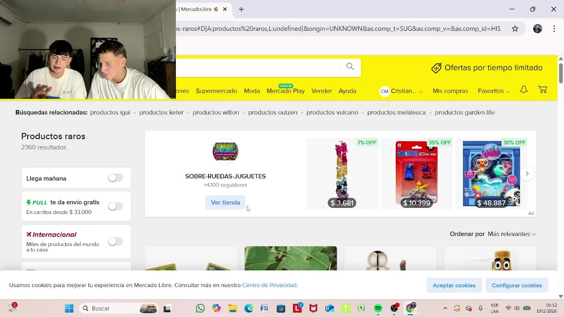Show next sponsored products with arrow
564x317 pixels.
pyautogui.click(x=527, y=174)
